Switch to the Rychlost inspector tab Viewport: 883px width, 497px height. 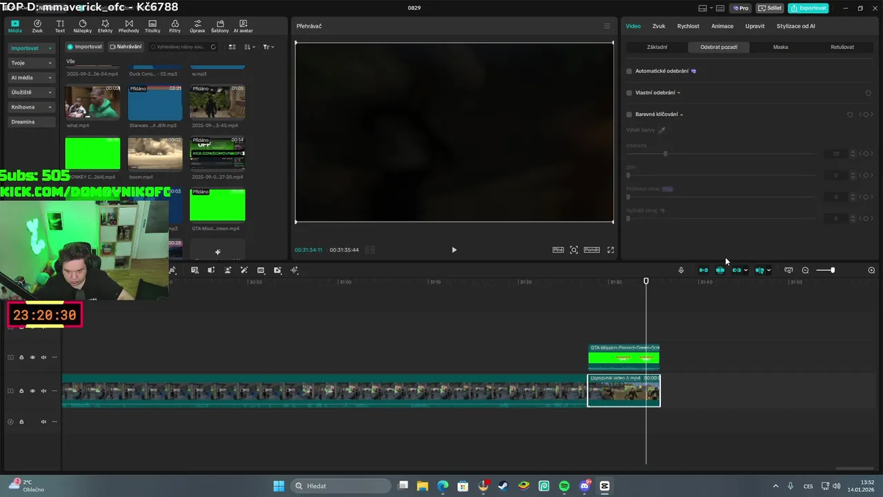688,26
